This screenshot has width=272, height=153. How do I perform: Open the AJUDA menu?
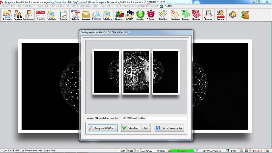tap(155, 6)
